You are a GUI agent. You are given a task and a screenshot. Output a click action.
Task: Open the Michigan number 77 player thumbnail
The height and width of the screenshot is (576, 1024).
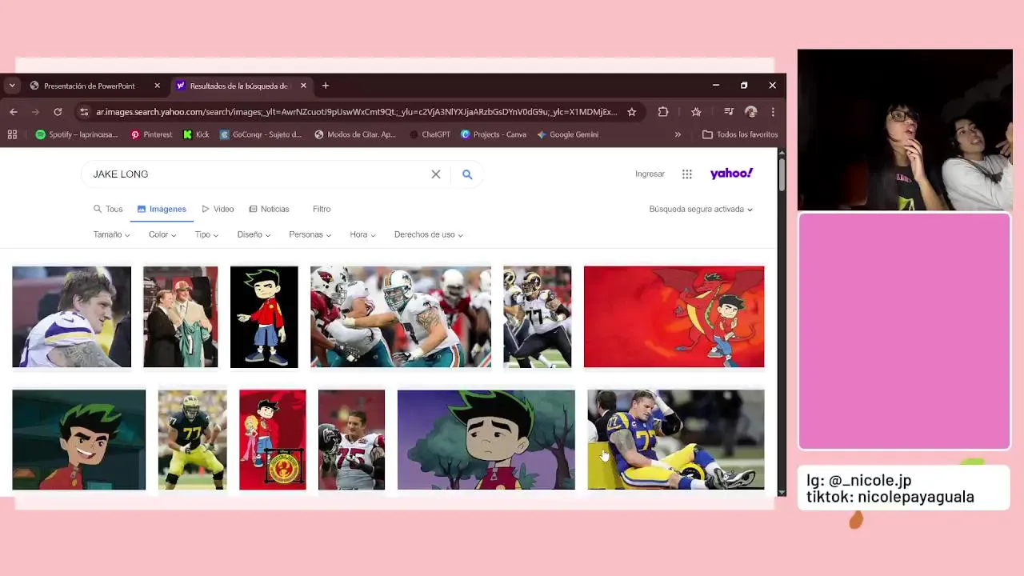click(x=192, y=439)
